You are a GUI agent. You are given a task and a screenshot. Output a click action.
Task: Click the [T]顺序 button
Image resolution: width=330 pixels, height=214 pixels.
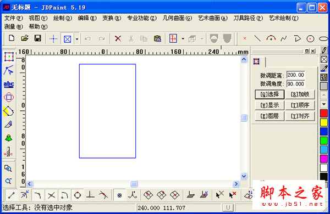coord(300,105)
